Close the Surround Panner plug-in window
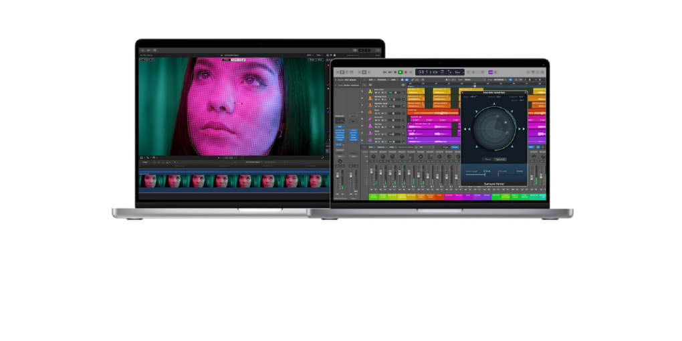Image resolution: width=682 pixels, height=341 pixels. 463,93
